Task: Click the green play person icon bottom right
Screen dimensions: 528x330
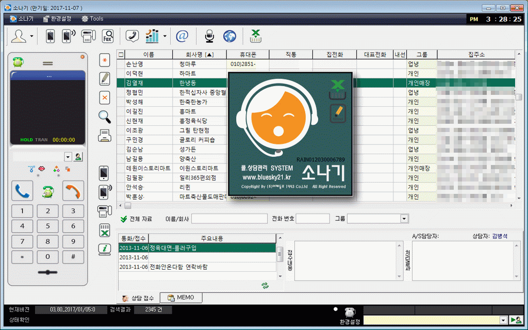Action: (x=516, y=320)
